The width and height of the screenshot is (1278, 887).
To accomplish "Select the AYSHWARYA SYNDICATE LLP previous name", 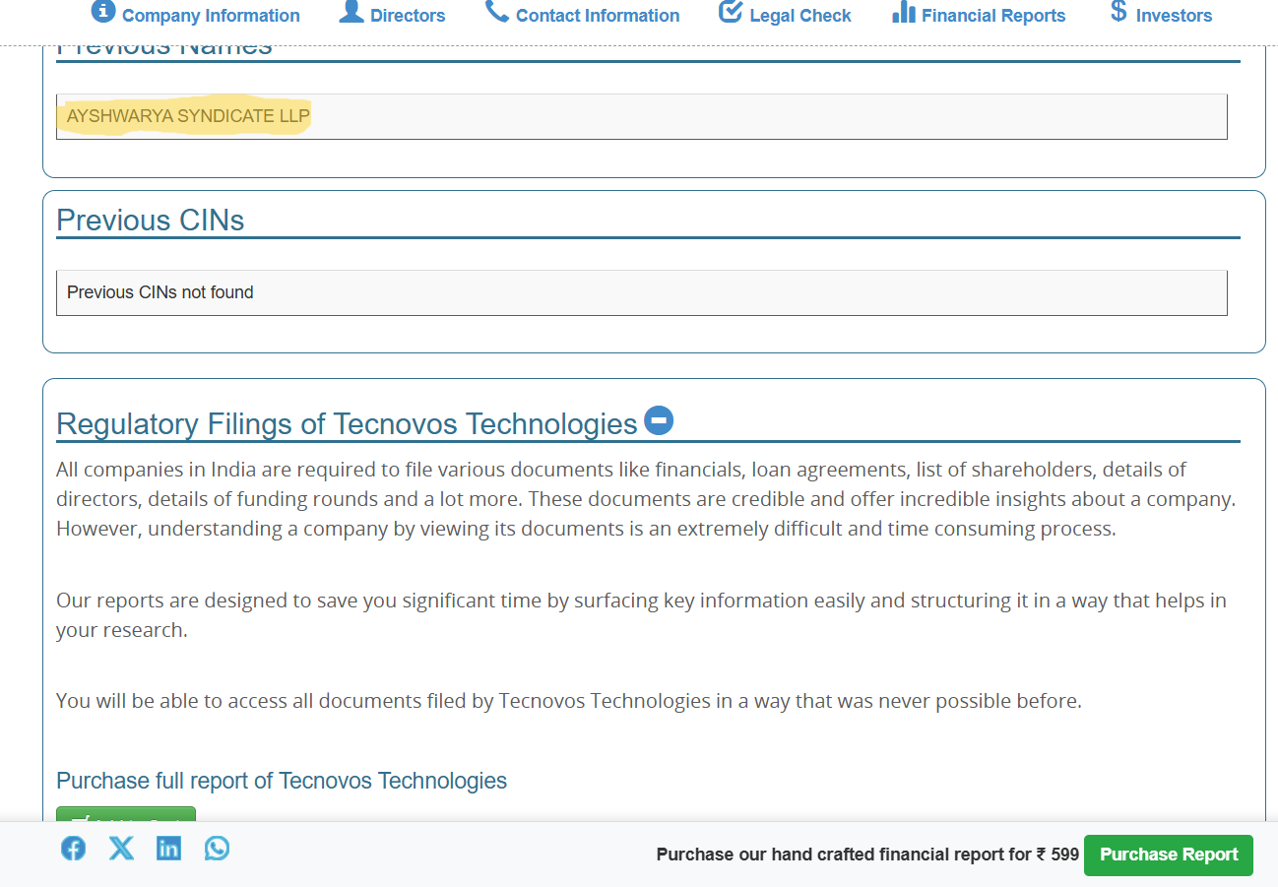I will pos(188,116).
